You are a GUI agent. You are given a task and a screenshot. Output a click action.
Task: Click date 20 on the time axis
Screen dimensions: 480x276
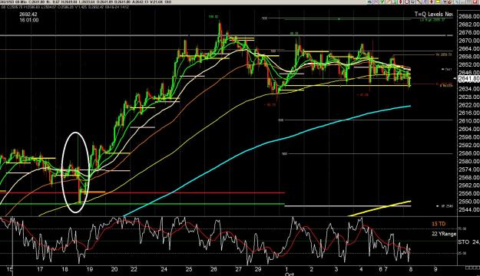coord(114,269)
